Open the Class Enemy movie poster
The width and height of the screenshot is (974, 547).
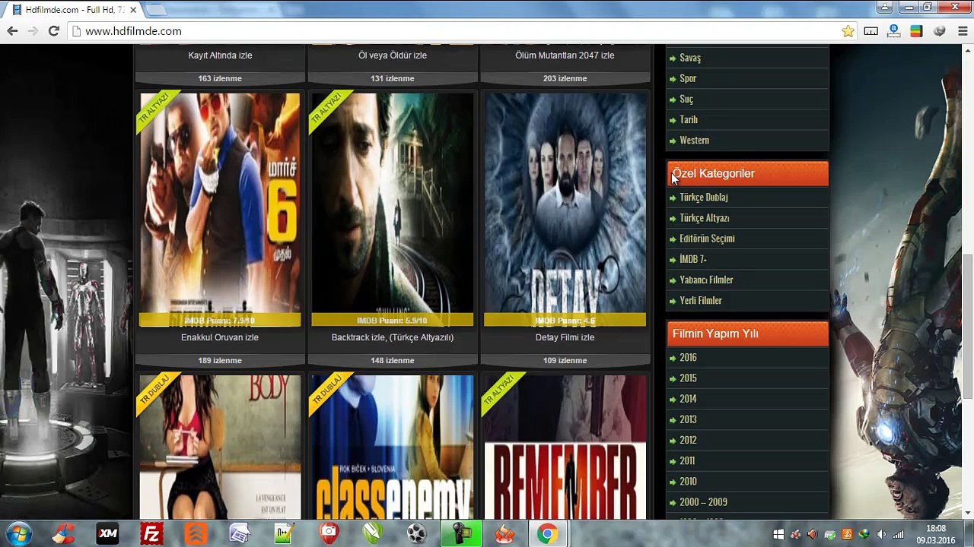tap(393, 447)
